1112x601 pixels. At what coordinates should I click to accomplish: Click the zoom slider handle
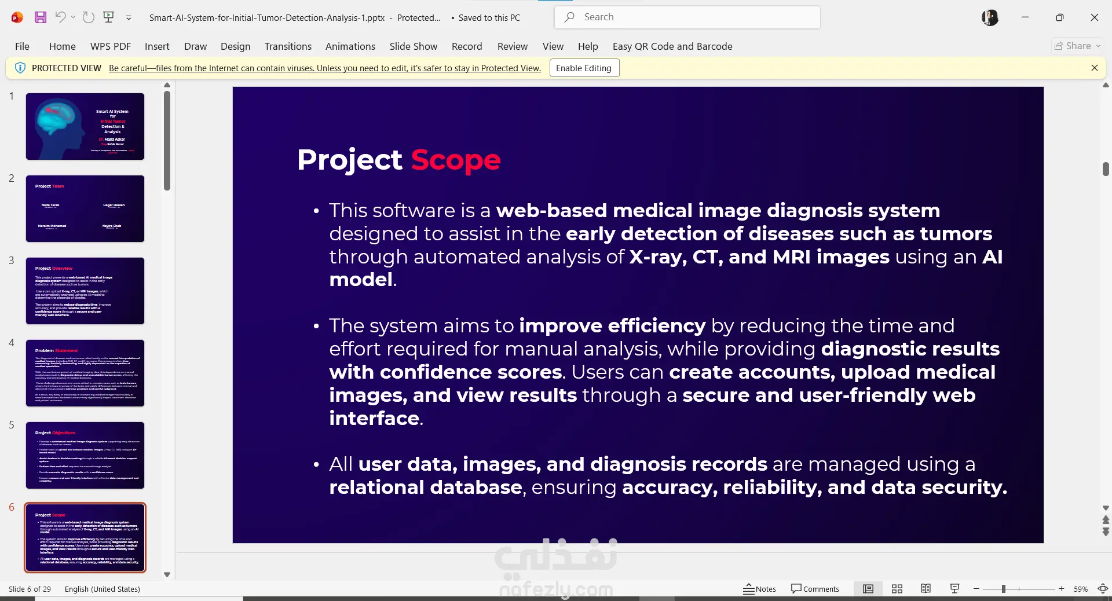(x=1003, y=589)
